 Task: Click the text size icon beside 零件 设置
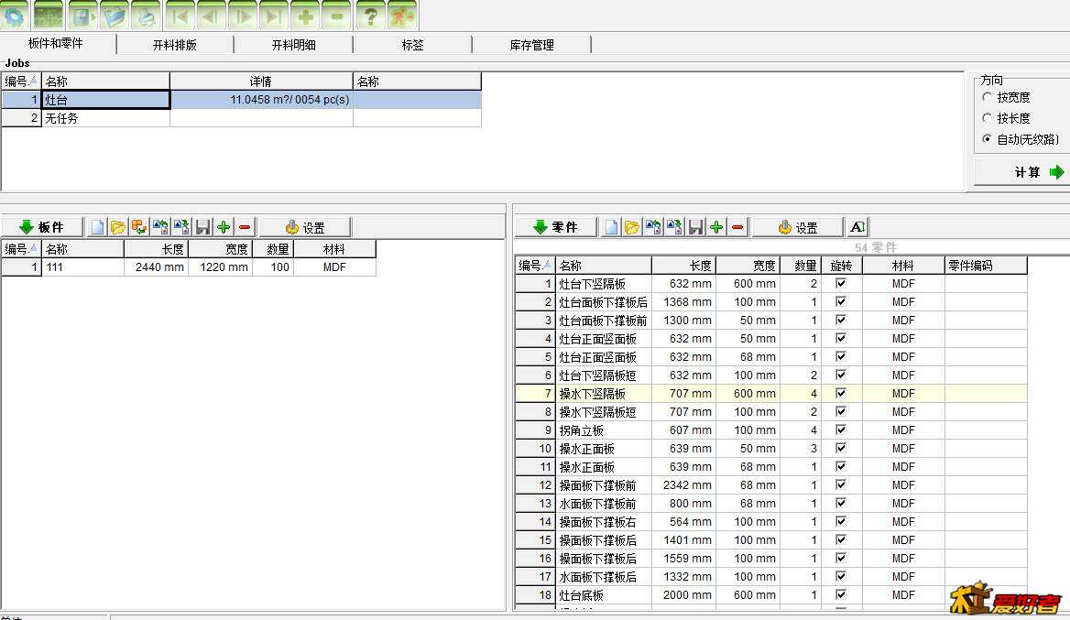tap(857, 227)
